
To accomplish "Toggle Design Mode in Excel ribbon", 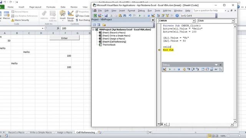I will (70, 16).
